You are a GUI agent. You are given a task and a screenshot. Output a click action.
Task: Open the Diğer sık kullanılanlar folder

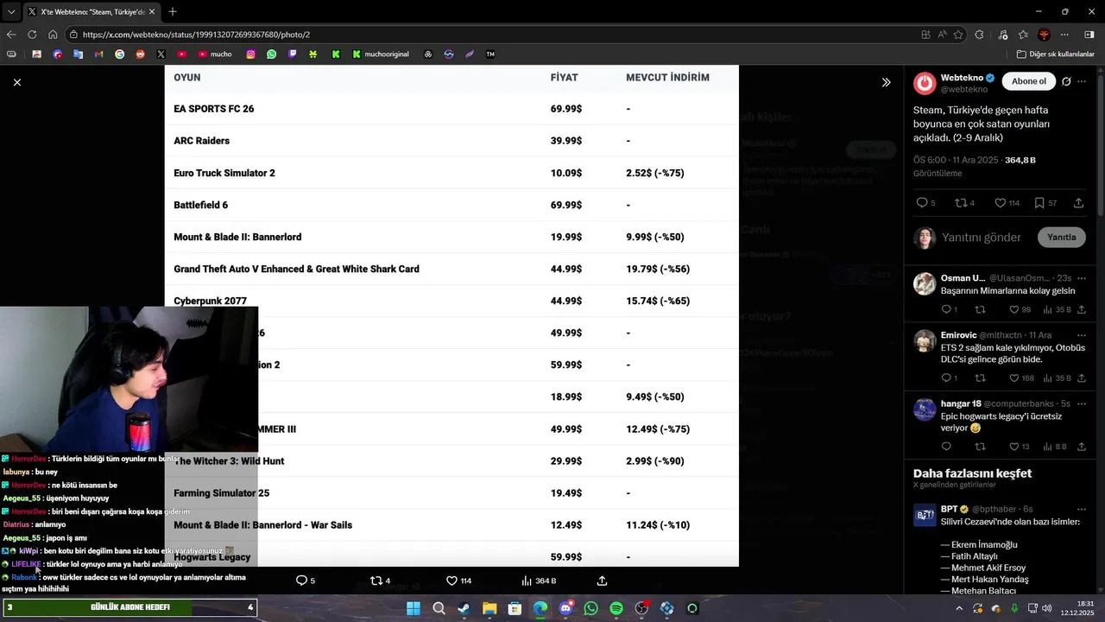coord(1055,54)
